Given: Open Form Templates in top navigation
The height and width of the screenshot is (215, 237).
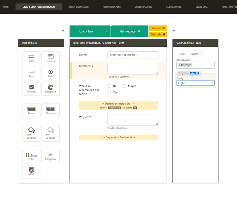Looking at the screenshot, I should 111,7.
